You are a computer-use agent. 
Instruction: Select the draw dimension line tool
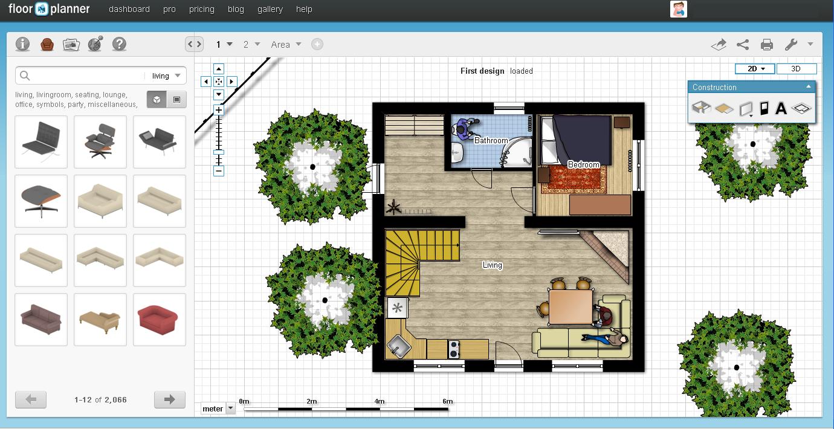801,109
